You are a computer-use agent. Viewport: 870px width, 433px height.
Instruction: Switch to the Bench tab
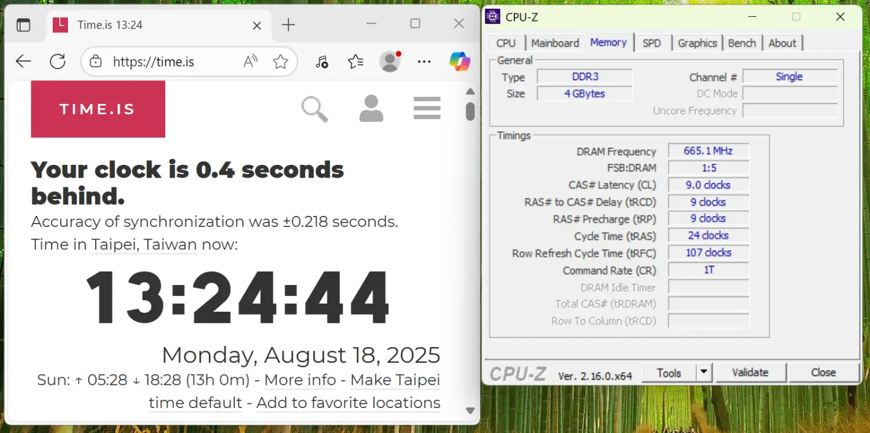pos(742,43)
